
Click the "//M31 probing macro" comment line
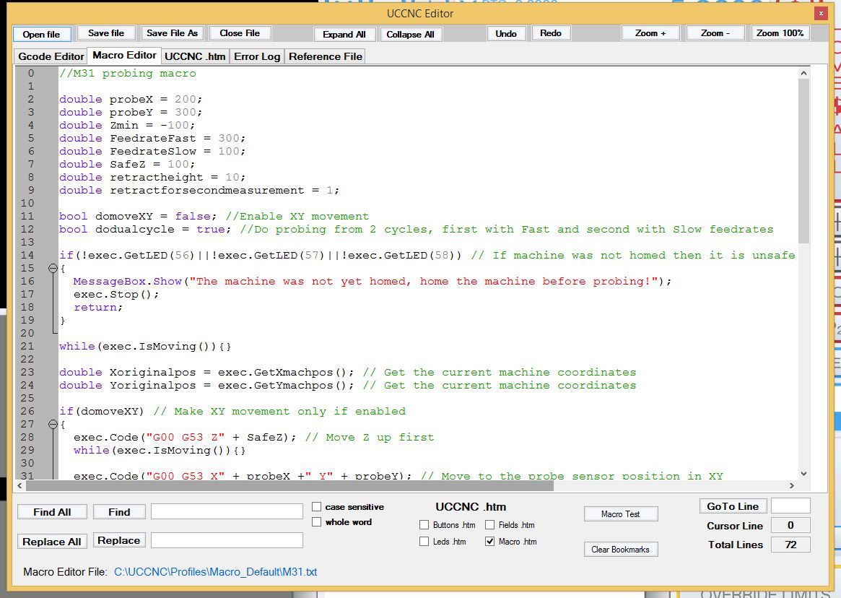click(x=128, y=74)
